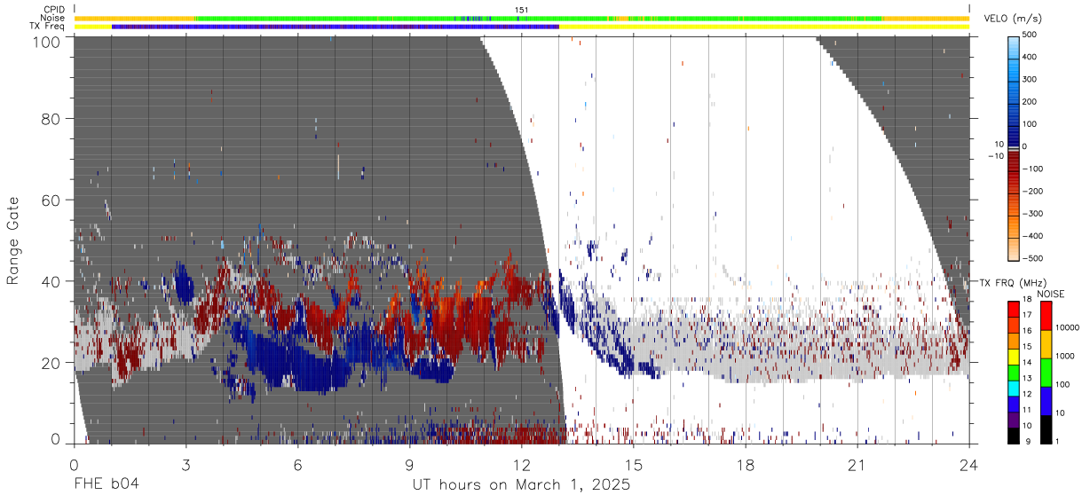Image resolution: width=1090 pixels, height=503 pixels.
Task: Click the FHE b04 radar label
Action: tap(106, 485)
